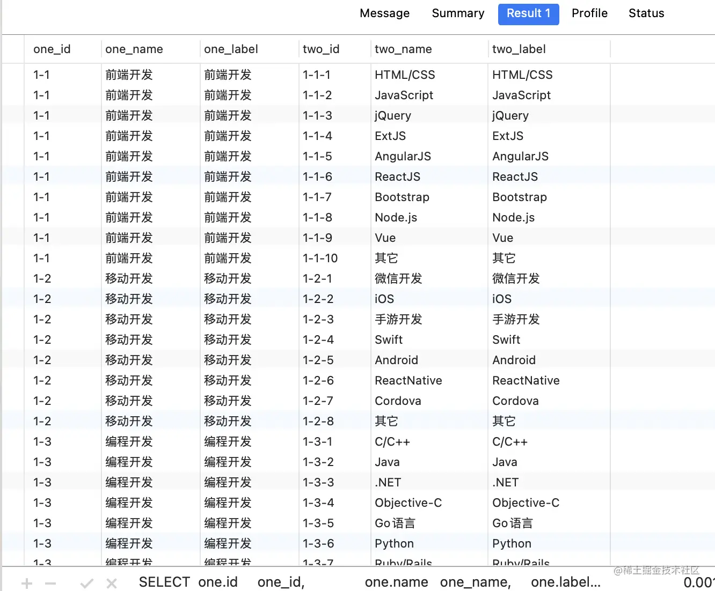This screenshot has width=715, height=591.
Task: Open the Message tab
Action: click(385, 13)
